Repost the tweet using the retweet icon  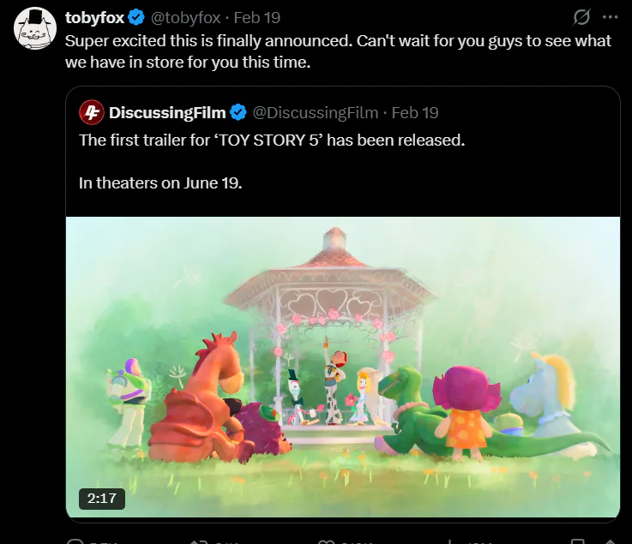pos(196,541)
